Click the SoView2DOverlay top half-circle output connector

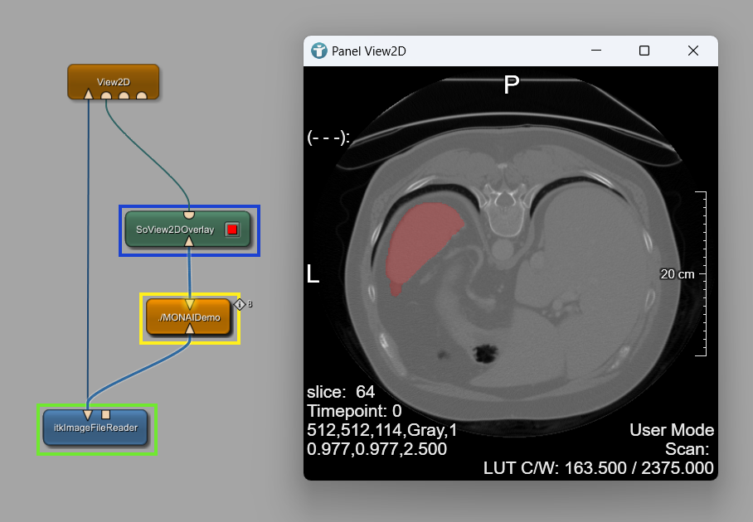point(189,215)
